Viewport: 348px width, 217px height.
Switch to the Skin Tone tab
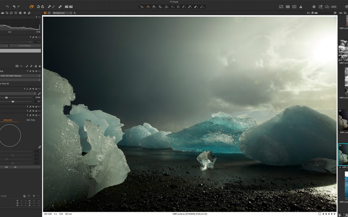click(31, 120)
